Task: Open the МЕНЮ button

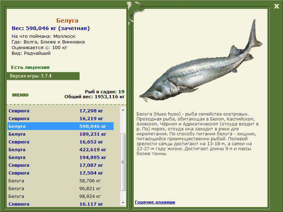Action: click(x=20, y=95)
